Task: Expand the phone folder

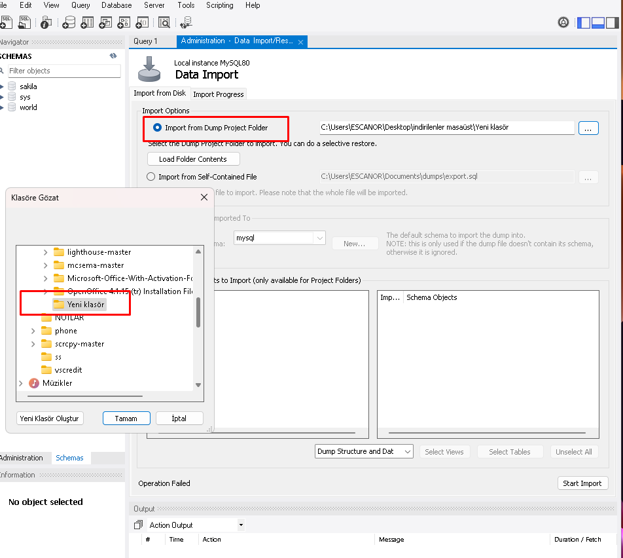Action: click(33, 331)
